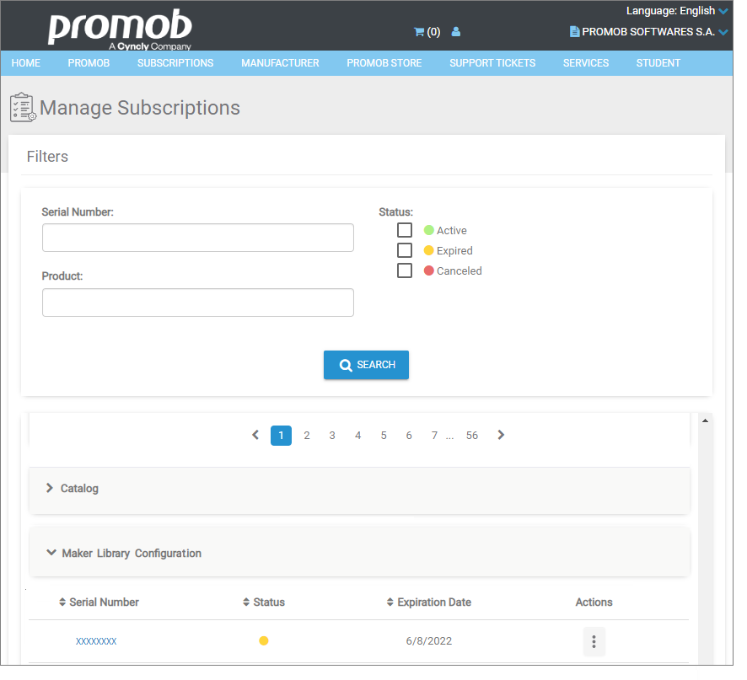
Task: Open the shopping cart icon
Action: point(419,32)
